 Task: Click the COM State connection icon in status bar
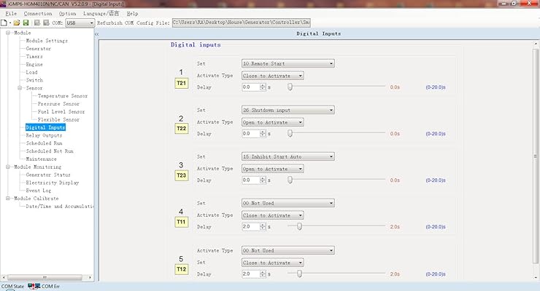[x=34, y=286]
